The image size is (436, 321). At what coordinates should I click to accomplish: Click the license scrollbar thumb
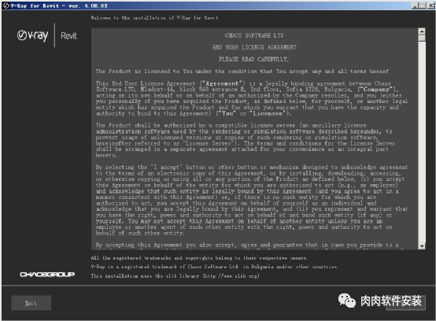pos(422,38)
